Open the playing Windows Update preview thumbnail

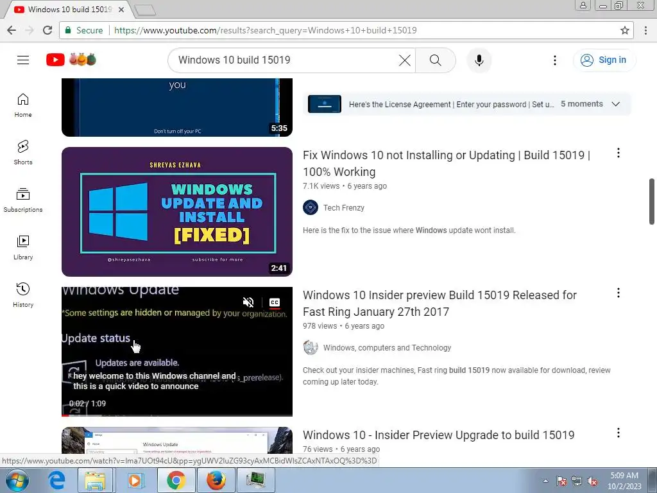[177, 351]
